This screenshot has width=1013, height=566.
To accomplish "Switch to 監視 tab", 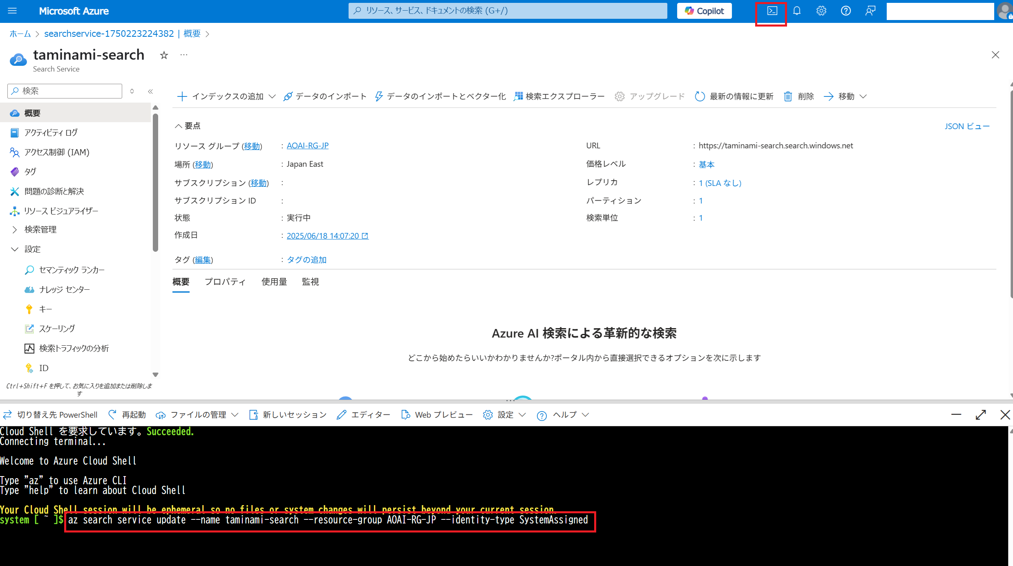I will (310, 282).
